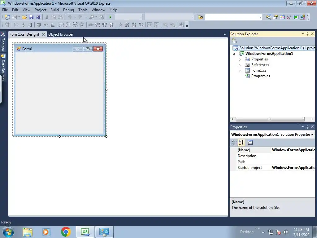This screenshot has width=317, height=238.
Task: Click the Save All icon
Action: pos(38,17)
